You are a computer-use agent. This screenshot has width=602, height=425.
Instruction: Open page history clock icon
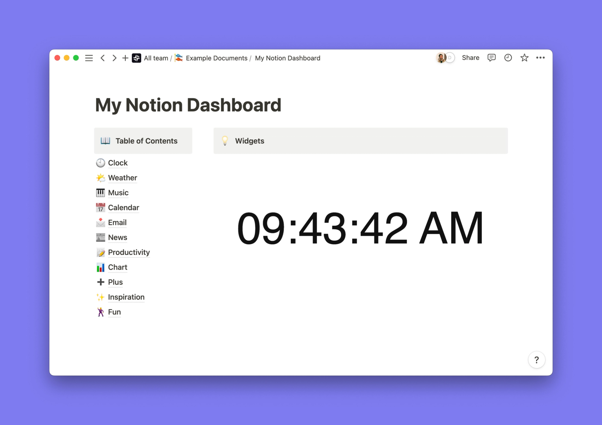[x=508, y=58]
